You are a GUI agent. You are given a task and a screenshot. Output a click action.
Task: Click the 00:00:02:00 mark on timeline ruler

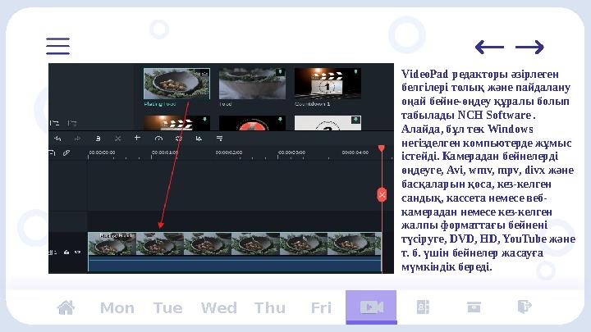(229, 152)
